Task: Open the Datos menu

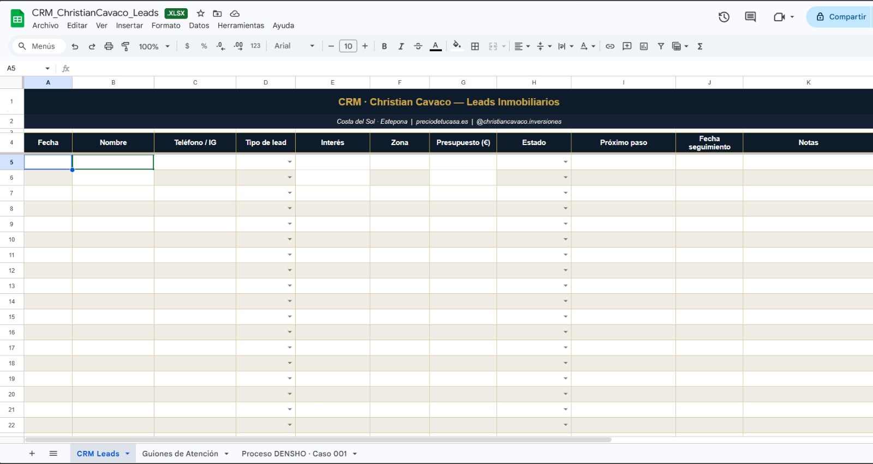Action: pos(199,26)
